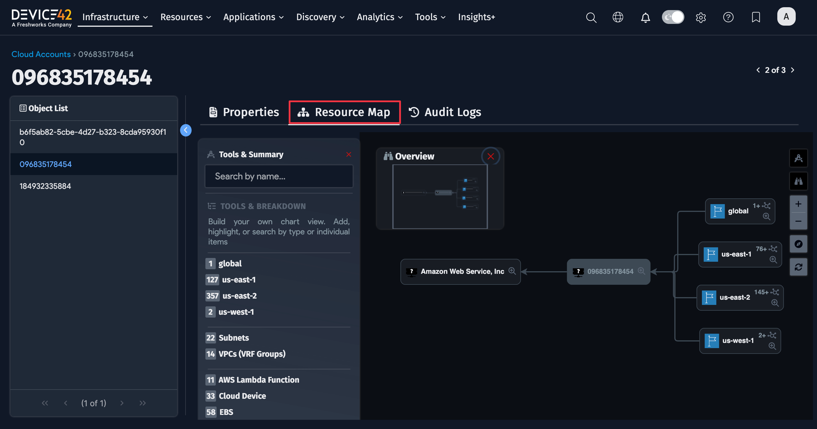Screen dimensions: 817x429
Task: Expand the us-east-2 node topology icon
Action: [775, 292]
